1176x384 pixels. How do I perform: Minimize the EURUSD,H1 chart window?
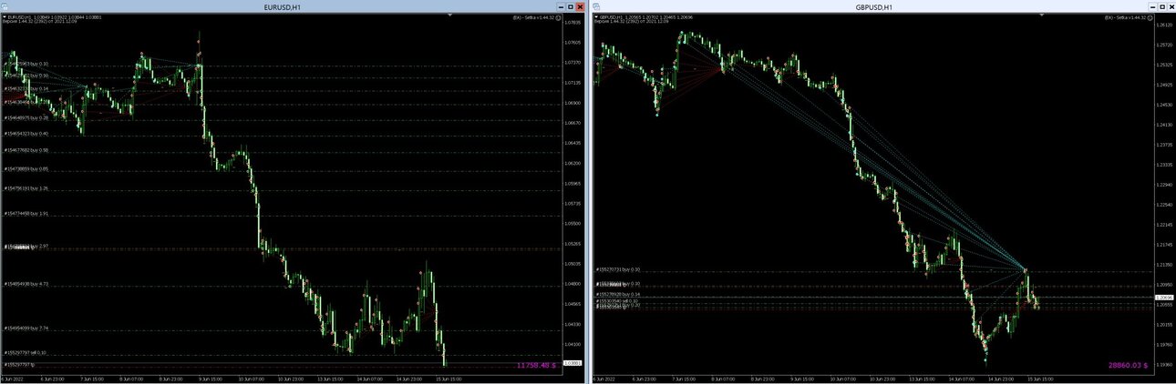point(559,6)
